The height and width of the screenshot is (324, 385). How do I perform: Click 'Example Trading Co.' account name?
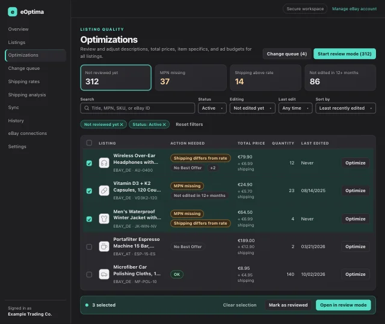pos(30,314)
